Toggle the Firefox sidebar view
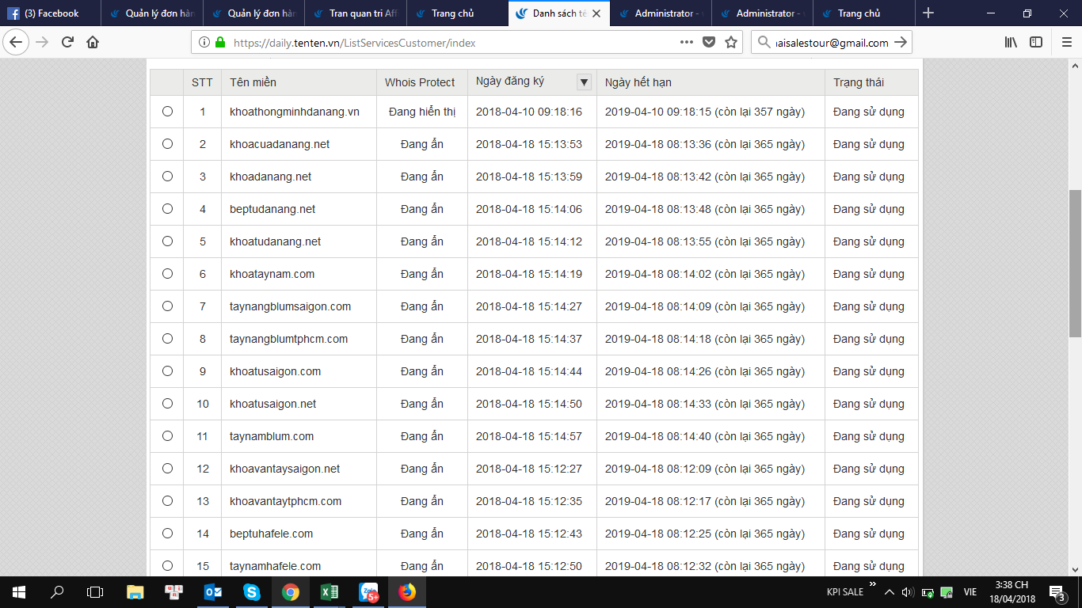Viewport: 1082px width, 608px height. click(x=1036, y=43)
